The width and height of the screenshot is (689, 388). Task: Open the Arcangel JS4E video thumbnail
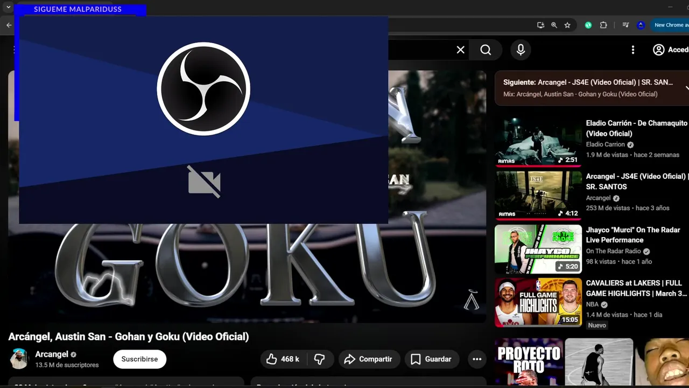click(538, 196)
